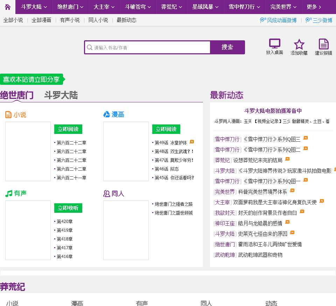The height and width of the screenshot is (306, 336).
Task: Click the blue 漫画 section icon
Action: 107,115
